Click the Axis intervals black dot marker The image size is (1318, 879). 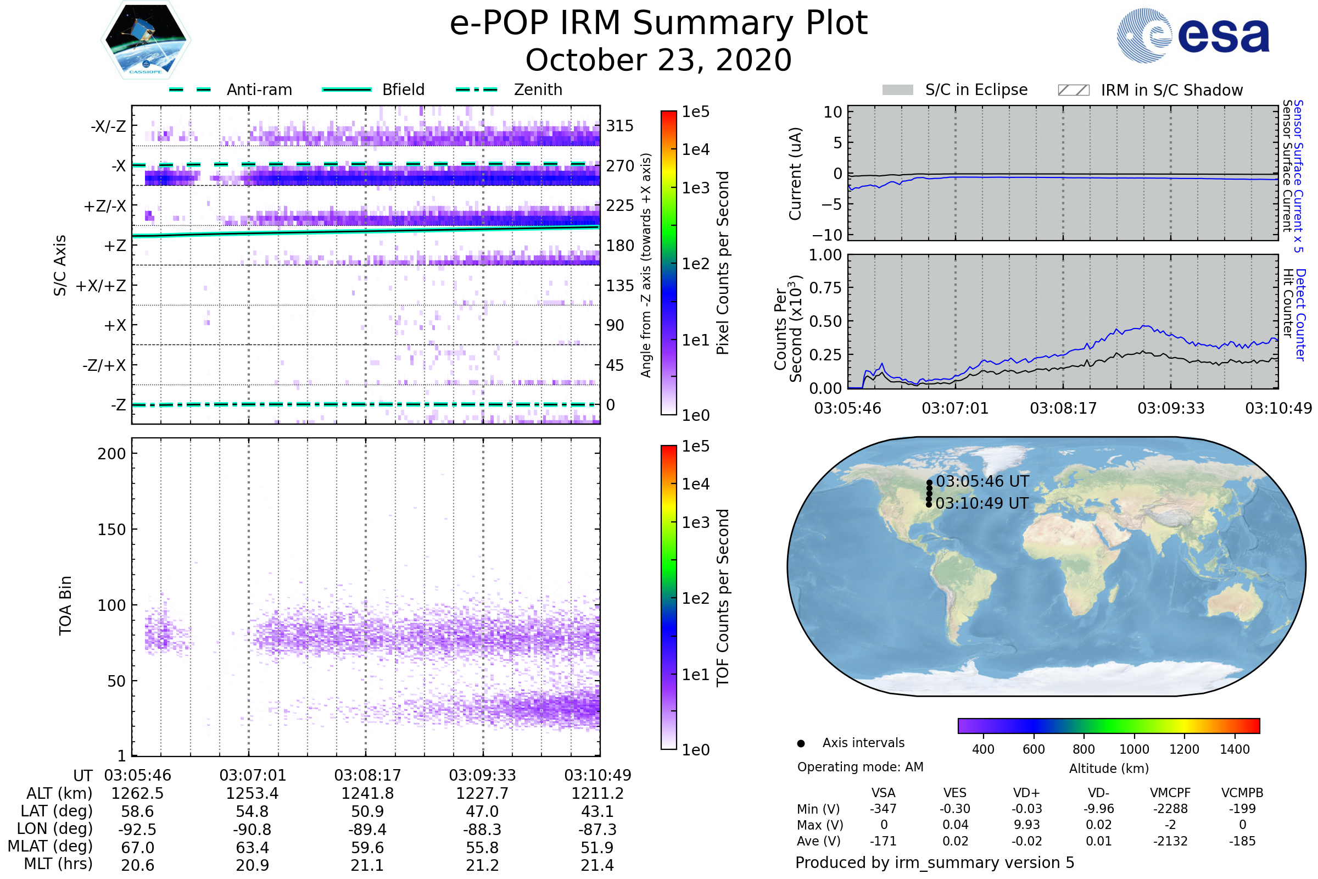click(801, 744)
